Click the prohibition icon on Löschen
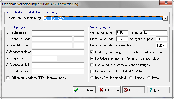Screen dimensions: 174x99 click(x=126, y=90)
